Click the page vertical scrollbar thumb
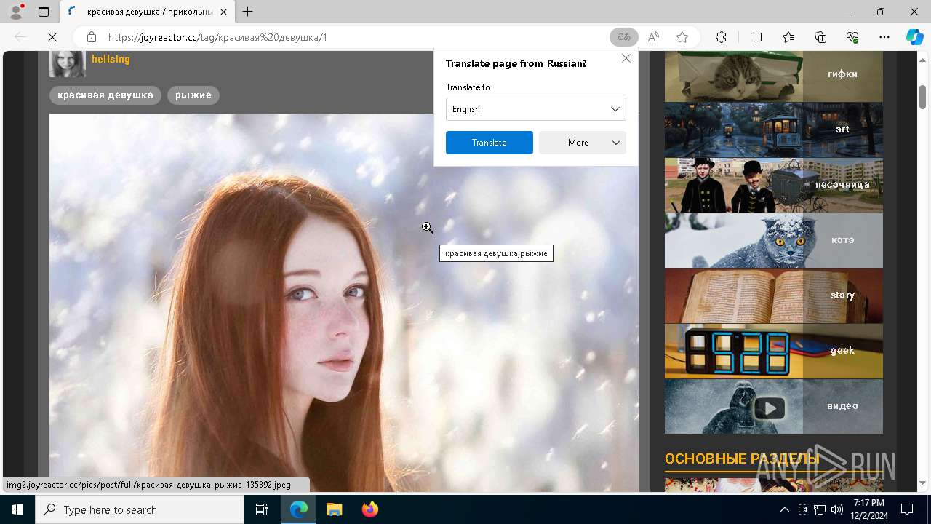Viewport: 931px width, 524px height. click(x=923, y=96)
